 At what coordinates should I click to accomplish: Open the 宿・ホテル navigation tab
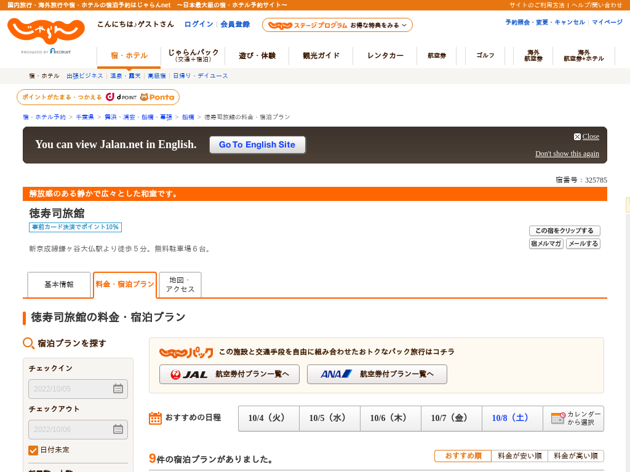click(x=129, y=56)
